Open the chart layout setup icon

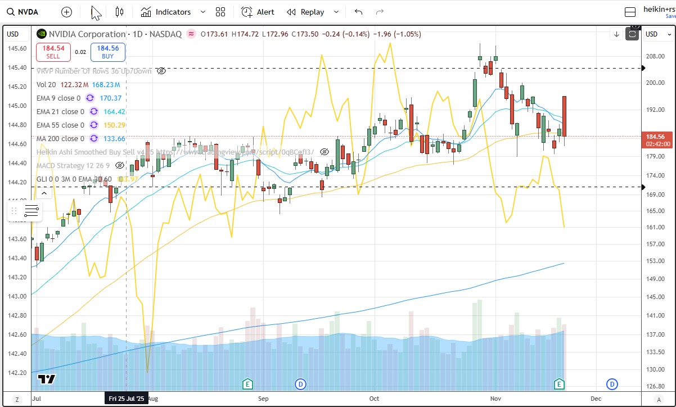(631, 12)
